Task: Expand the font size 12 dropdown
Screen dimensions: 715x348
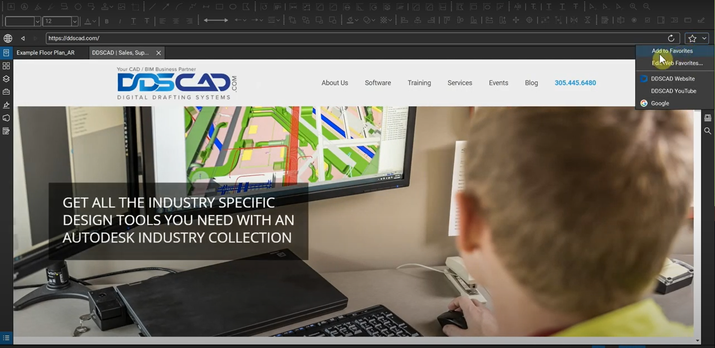Action: tap(75, 22)
